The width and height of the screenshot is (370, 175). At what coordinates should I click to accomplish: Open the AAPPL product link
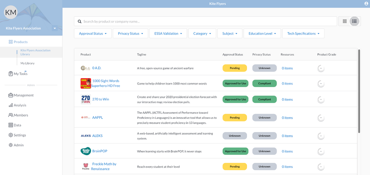click(97, 118)
